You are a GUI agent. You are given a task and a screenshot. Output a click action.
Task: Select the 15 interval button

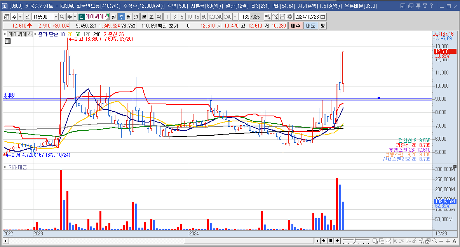click(197, 17)
